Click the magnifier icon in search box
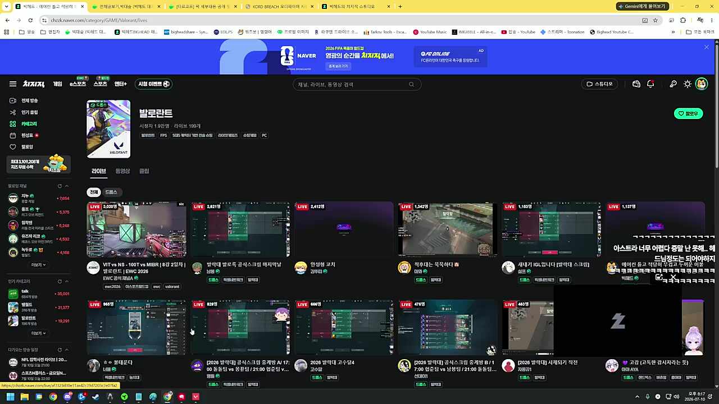Viewport: 719px width, 404px height. (412, 84)
